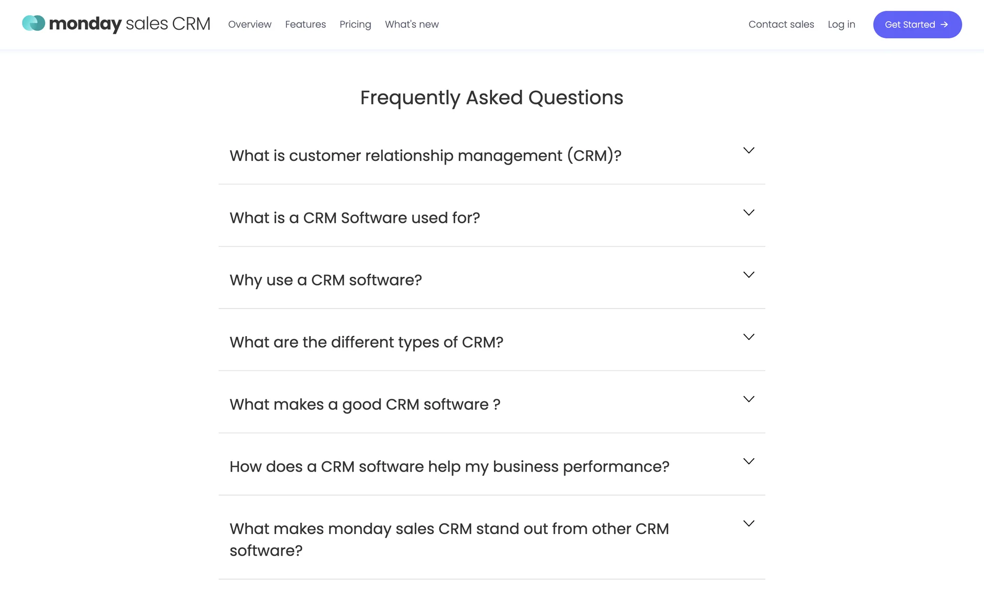This screenshot has width=984, height=615.
Task: Expand chevron for good CRM software question
Action: (748, 399)
